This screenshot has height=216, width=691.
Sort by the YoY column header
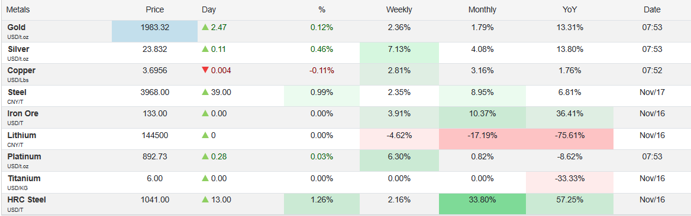[x=569, y=9]
